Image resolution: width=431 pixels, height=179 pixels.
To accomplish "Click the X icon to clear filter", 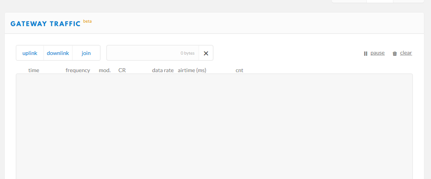I will coord(206,53).
